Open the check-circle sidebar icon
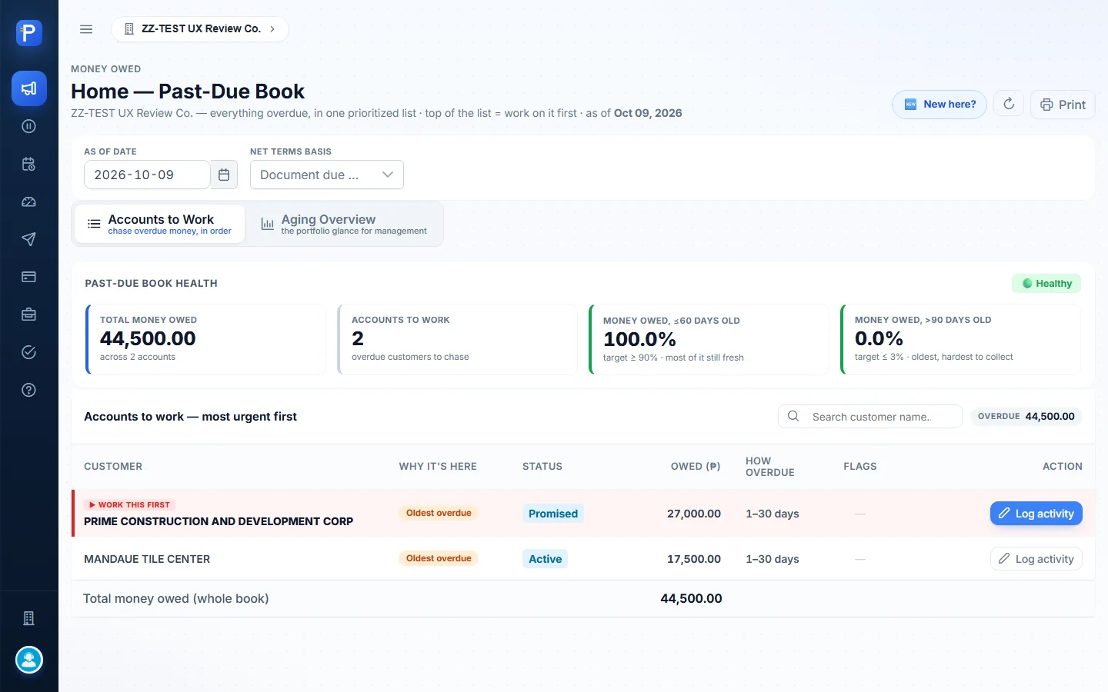Image resolution: width=1108 pixels, height=692 pixels. pos(29,352)
